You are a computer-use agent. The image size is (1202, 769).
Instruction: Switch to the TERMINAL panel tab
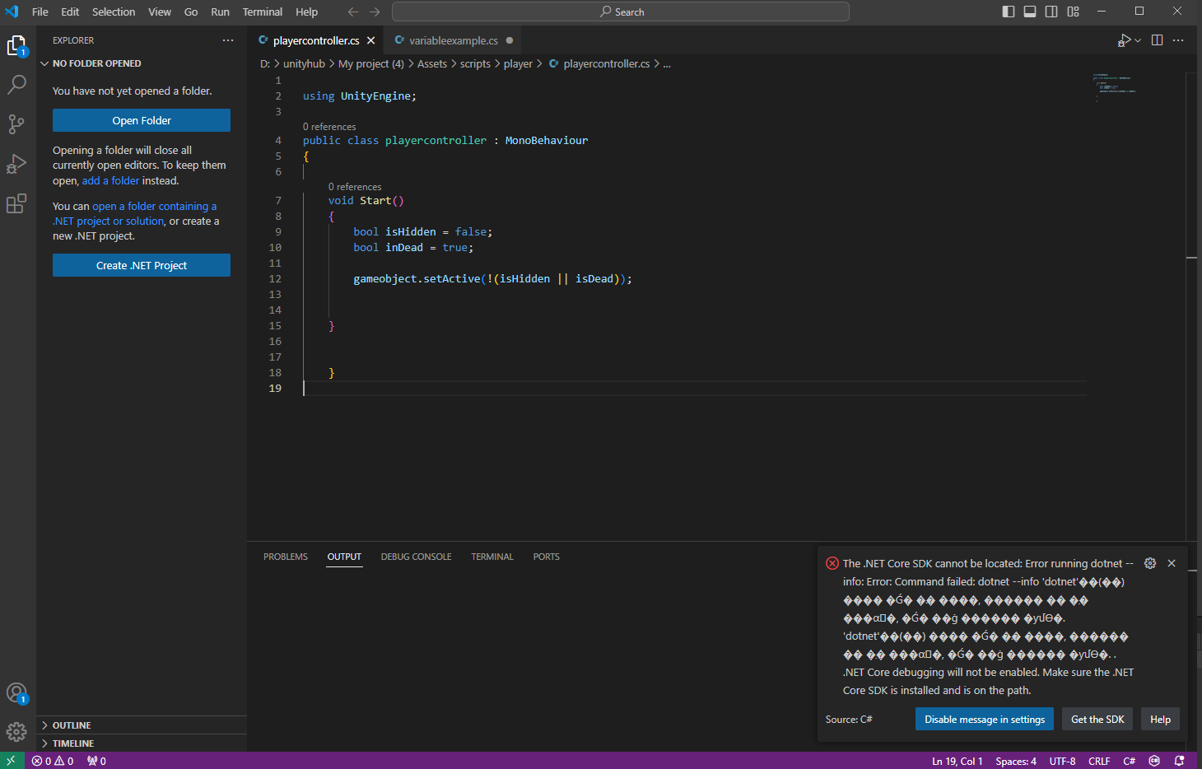click(x=492, y=557)
